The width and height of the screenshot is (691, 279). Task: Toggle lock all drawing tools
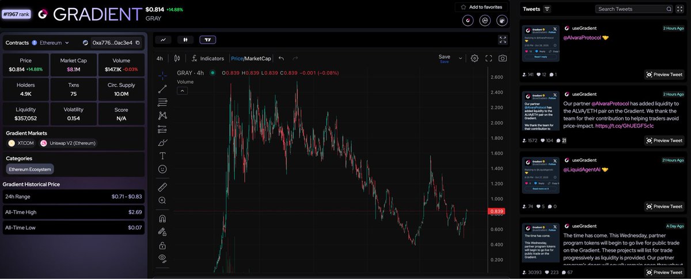(162, 245)
